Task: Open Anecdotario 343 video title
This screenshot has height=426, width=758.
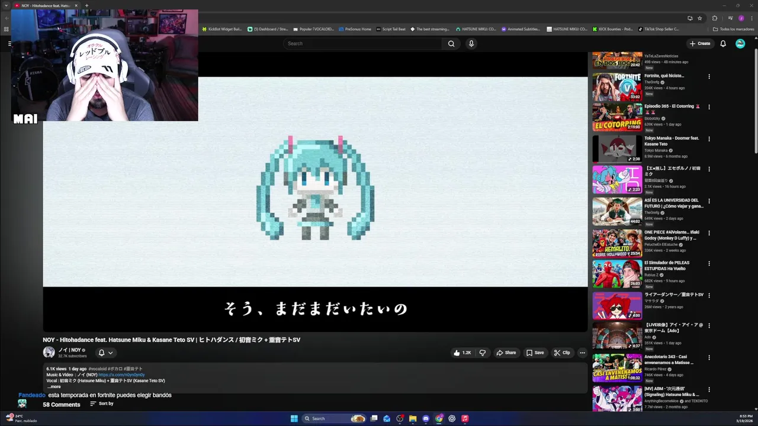Action: point(669,359)
